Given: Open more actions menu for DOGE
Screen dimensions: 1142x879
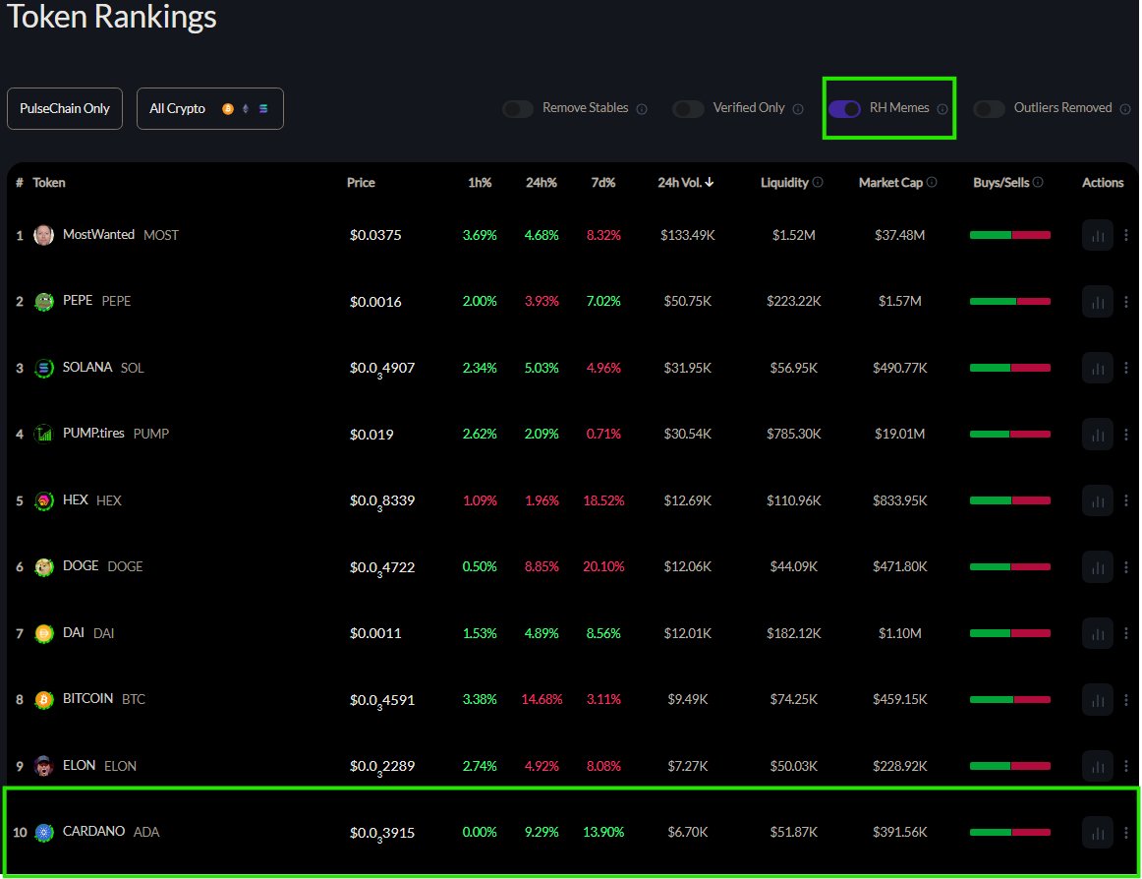Looking at the screenshot, I should point(1126,567).
